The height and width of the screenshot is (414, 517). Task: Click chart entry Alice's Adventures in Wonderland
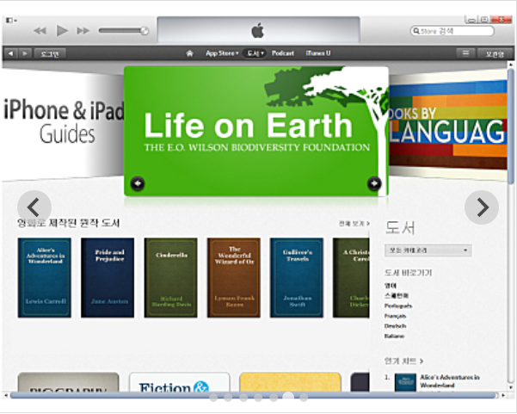[x=449, y=381]
